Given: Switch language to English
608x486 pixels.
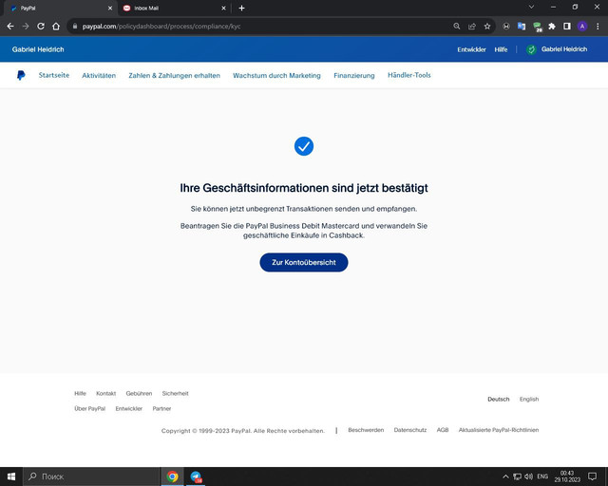Looking at the screenshot, I should tap(529, 400).
